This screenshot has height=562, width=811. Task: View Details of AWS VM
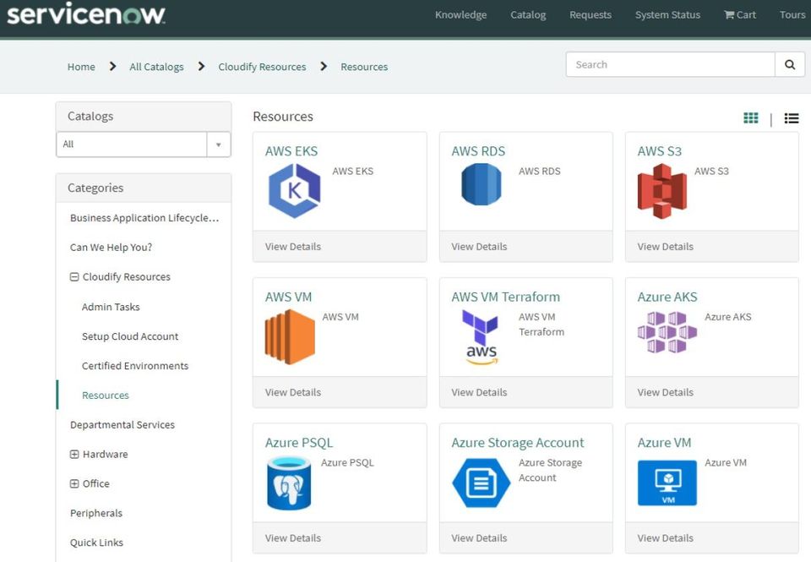pyautogui.click(x=293, y=393)
